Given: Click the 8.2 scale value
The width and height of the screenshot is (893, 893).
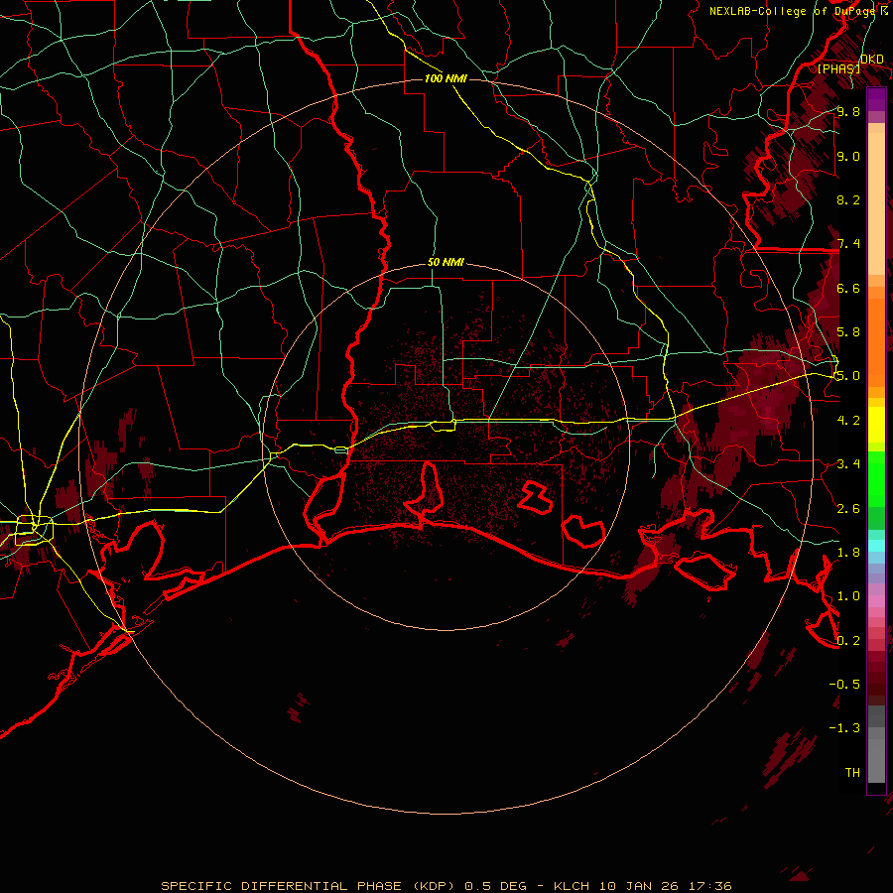Looking at the screenshot, I should (x=848, y=199).
